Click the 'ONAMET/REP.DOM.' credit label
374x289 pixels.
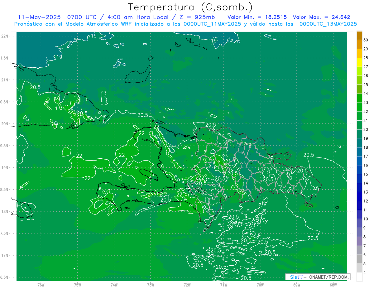tap(329, 277)
